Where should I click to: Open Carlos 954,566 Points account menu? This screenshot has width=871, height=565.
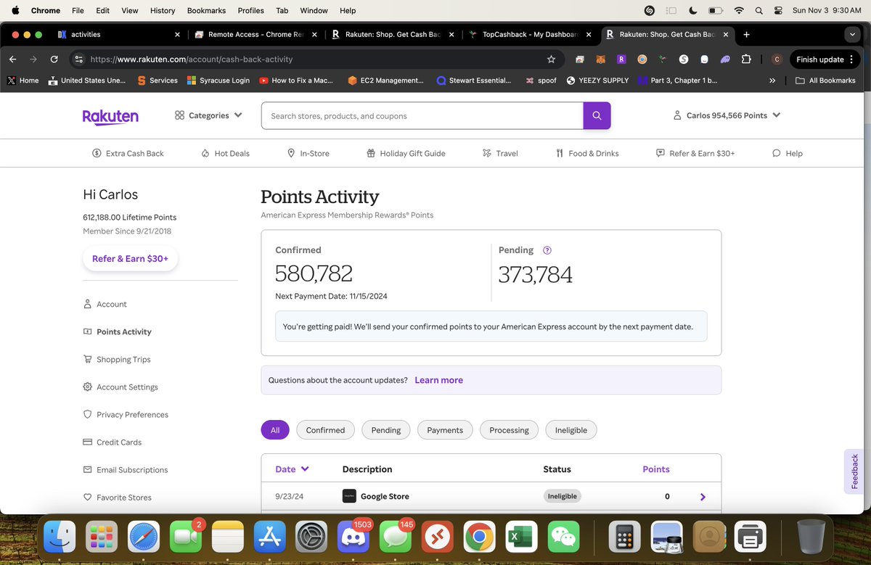(x=727, y=115)
